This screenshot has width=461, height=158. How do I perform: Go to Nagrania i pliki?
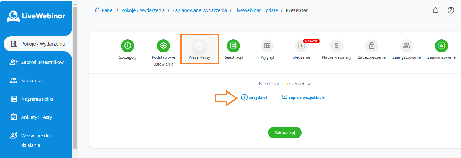37,99
